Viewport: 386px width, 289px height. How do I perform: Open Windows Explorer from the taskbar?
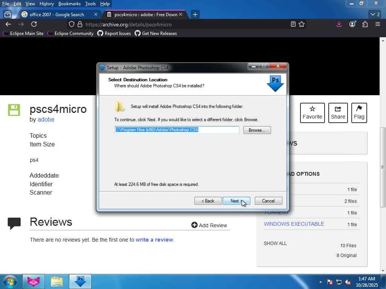[57, 281]
